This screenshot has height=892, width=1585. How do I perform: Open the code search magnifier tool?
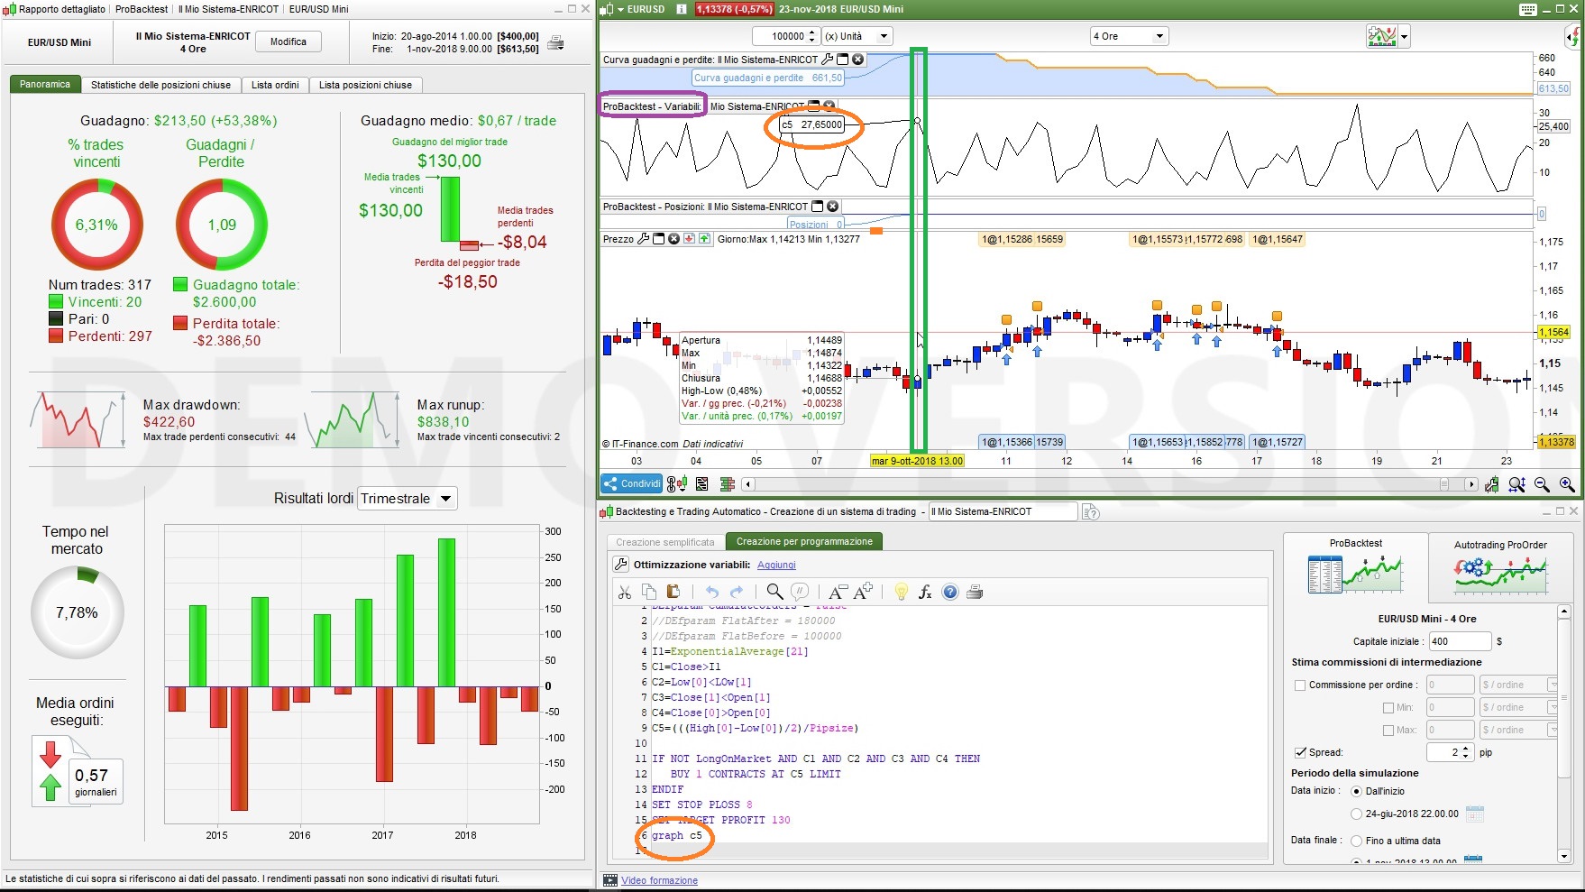coord(774,592)
